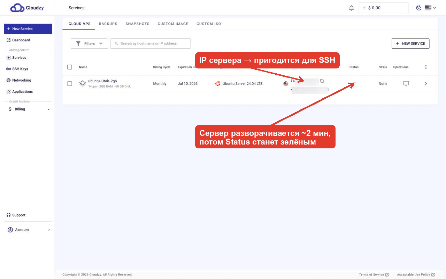Open the server console monitor icon
This screenshot has width=446, height=279.
[x=406, y=84]
